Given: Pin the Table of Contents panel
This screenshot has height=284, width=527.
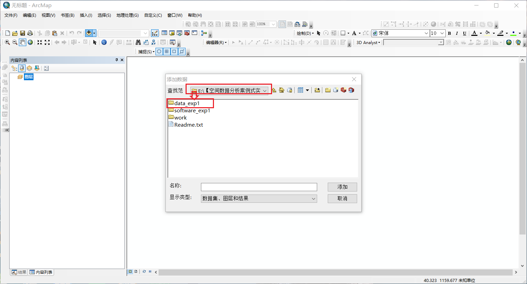Looking at the screenshot, I should click(x=117, y=60).
